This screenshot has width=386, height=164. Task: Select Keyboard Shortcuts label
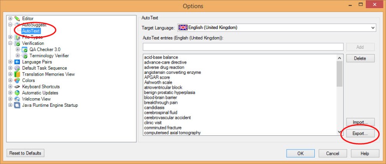pos(41,87)
